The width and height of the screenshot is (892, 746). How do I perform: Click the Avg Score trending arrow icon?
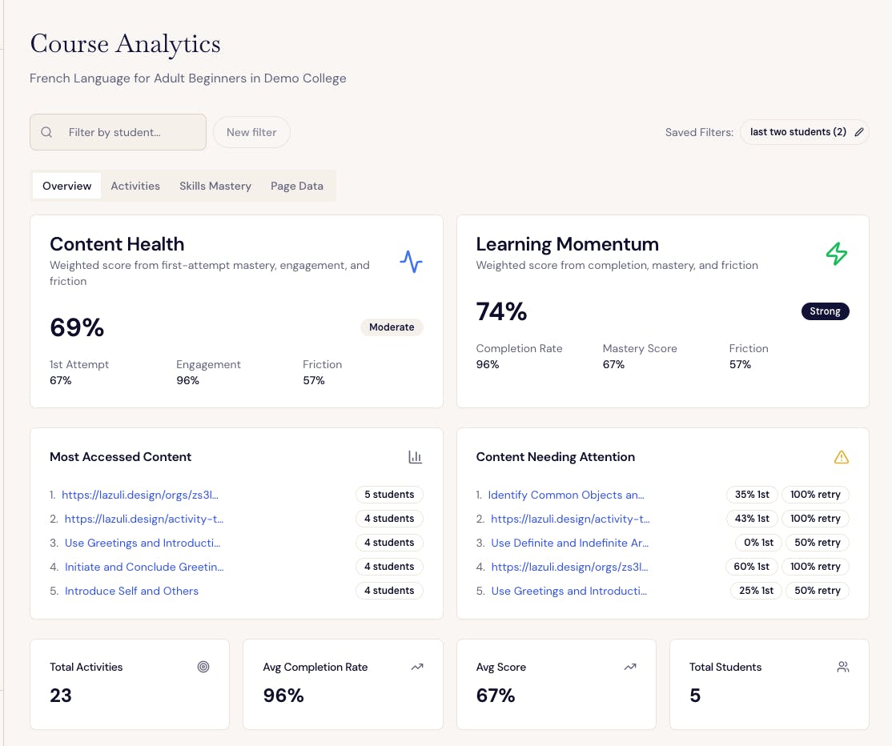(630, 667)
